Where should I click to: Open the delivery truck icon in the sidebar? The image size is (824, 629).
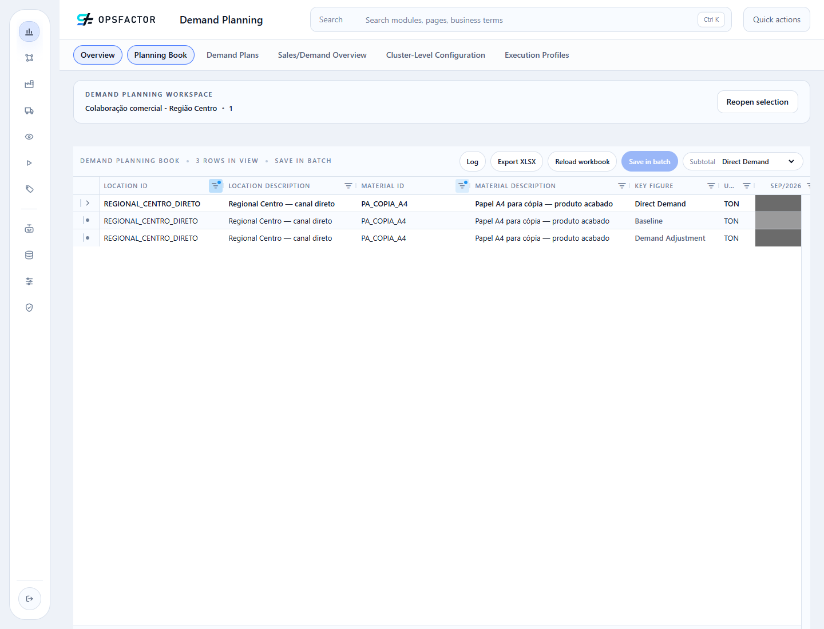click(x=29, y=110)
